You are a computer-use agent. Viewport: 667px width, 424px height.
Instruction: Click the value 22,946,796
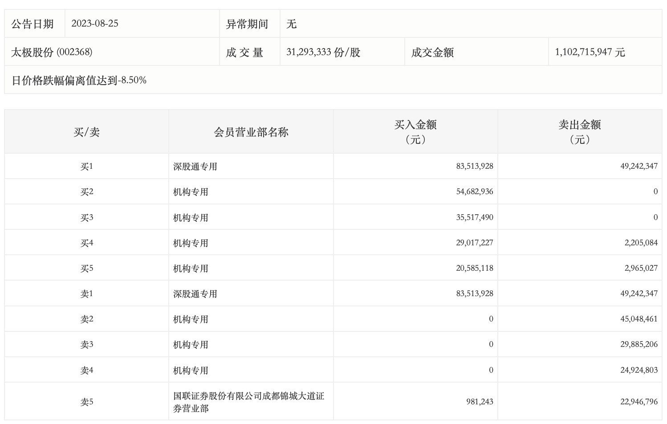pyautogui.click(x=639, y=402)
